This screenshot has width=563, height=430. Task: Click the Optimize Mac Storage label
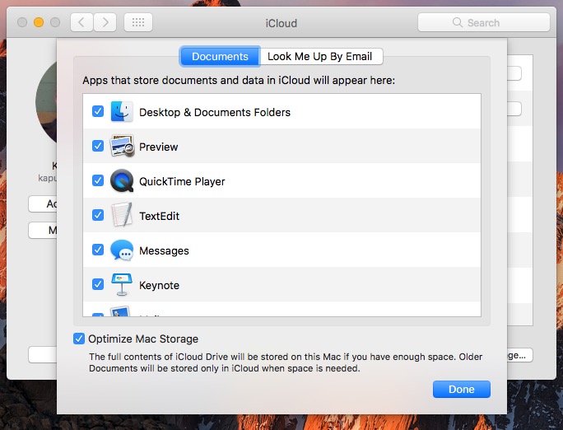[143, 339]
